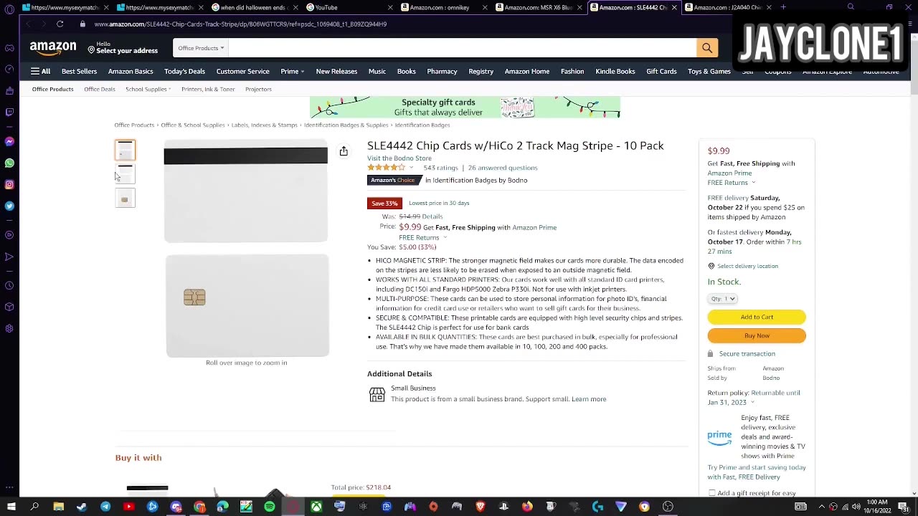Image resolution: width=918 pixels, height=516 pixels.
Task: Expand FREE Returns details under price
Action: (x=445, y=237)
